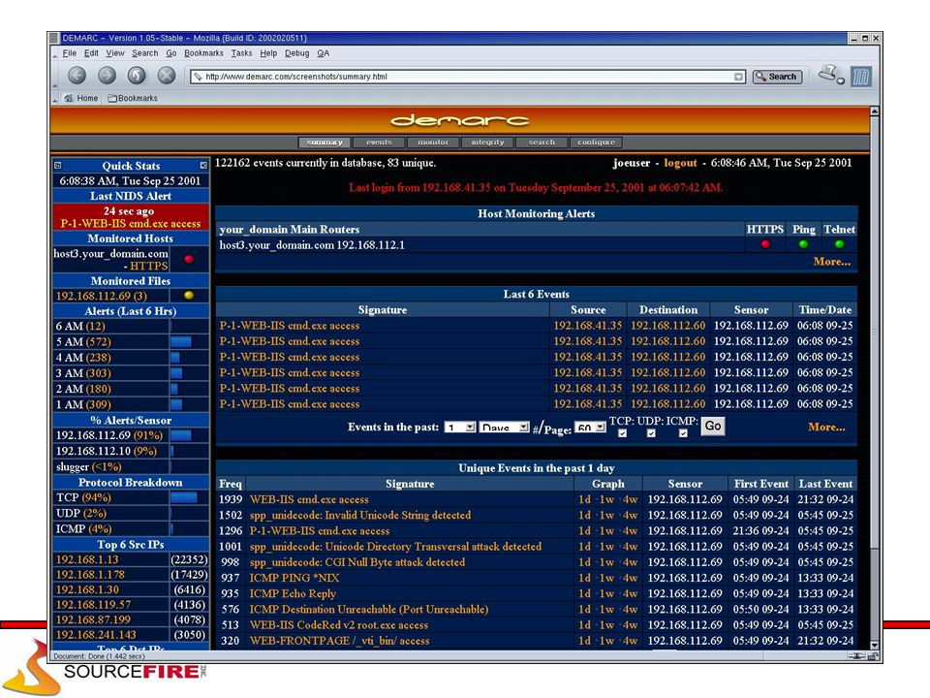Open the Debug menu

(297, 53)
